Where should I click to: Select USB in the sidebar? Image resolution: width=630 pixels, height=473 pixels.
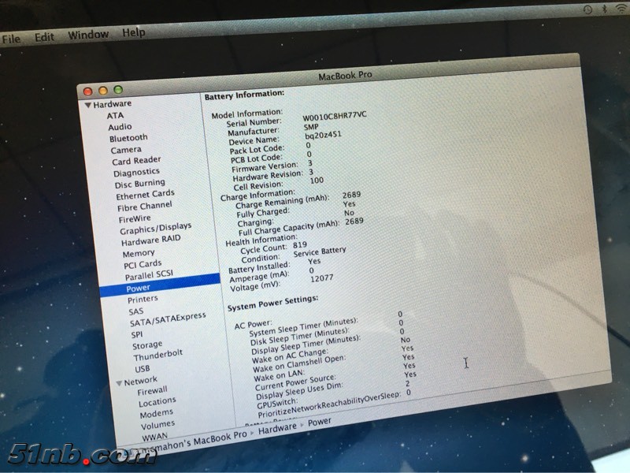pyautogui.click(x=143, y=368)
